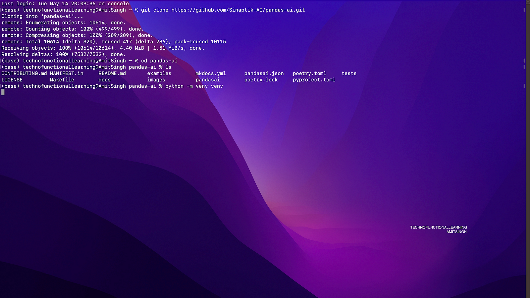530x298 pixels.
Task: Click pyproject.toml in the listing
Action: 314,80
